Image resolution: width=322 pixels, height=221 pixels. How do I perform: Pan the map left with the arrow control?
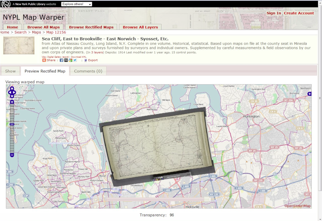(x=10, y=92)
